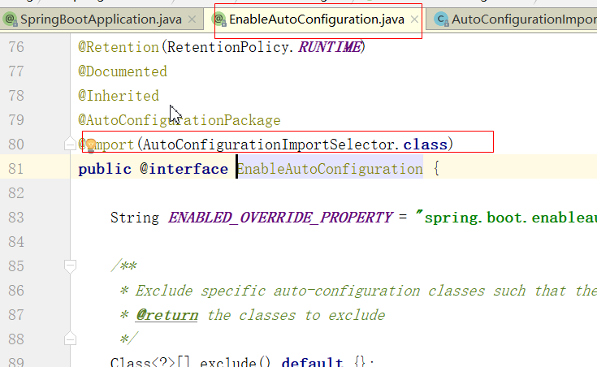Click the lightbulb intention icon on line 80

[91, 145]
